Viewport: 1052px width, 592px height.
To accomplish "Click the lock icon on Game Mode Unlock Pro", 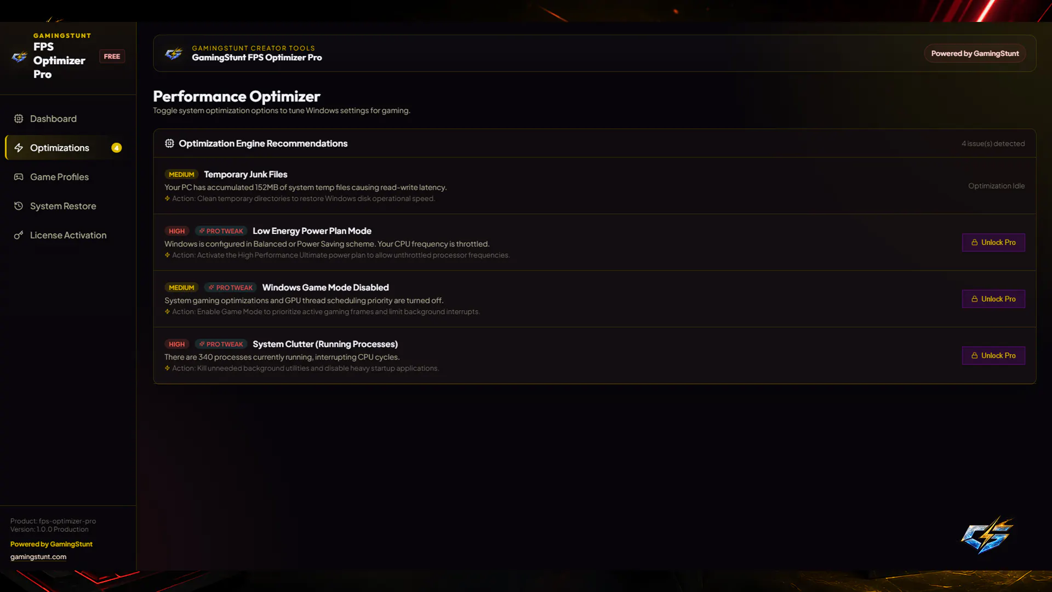I will [x=975, y=299].
